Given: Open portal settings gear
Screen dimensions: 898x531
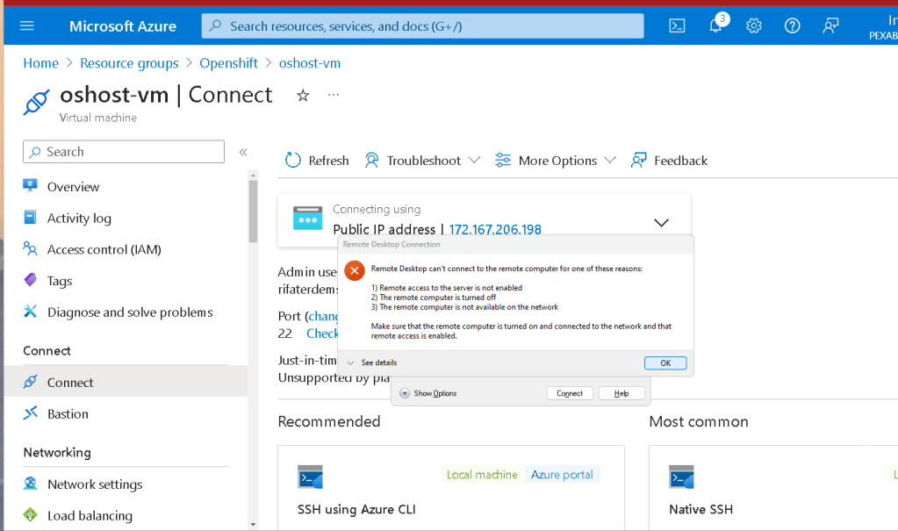Looking at the screenshot, I should coord(754,25).
